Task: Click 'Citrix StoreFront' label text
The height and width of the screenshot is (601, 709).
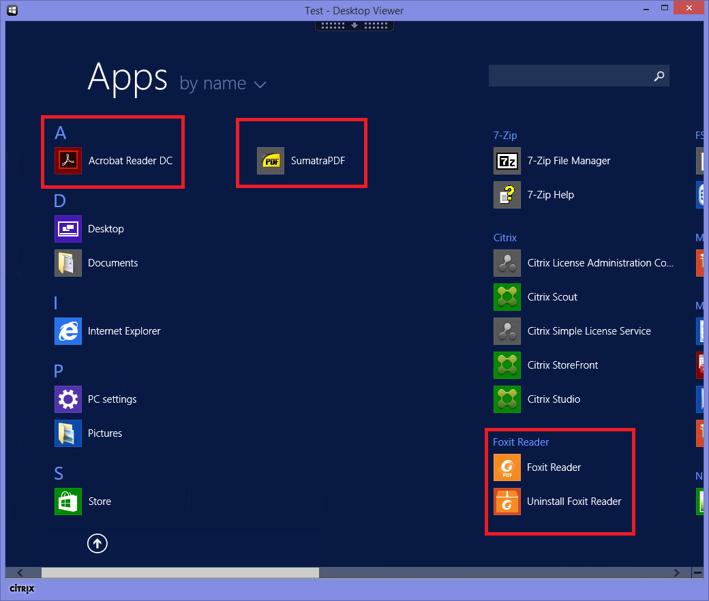Action: coord(562,365)
